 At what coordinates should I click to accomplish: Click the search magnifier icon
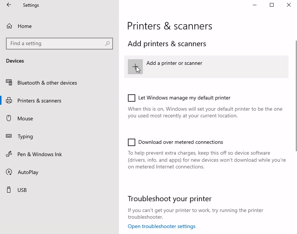click(x=107, y=44)
